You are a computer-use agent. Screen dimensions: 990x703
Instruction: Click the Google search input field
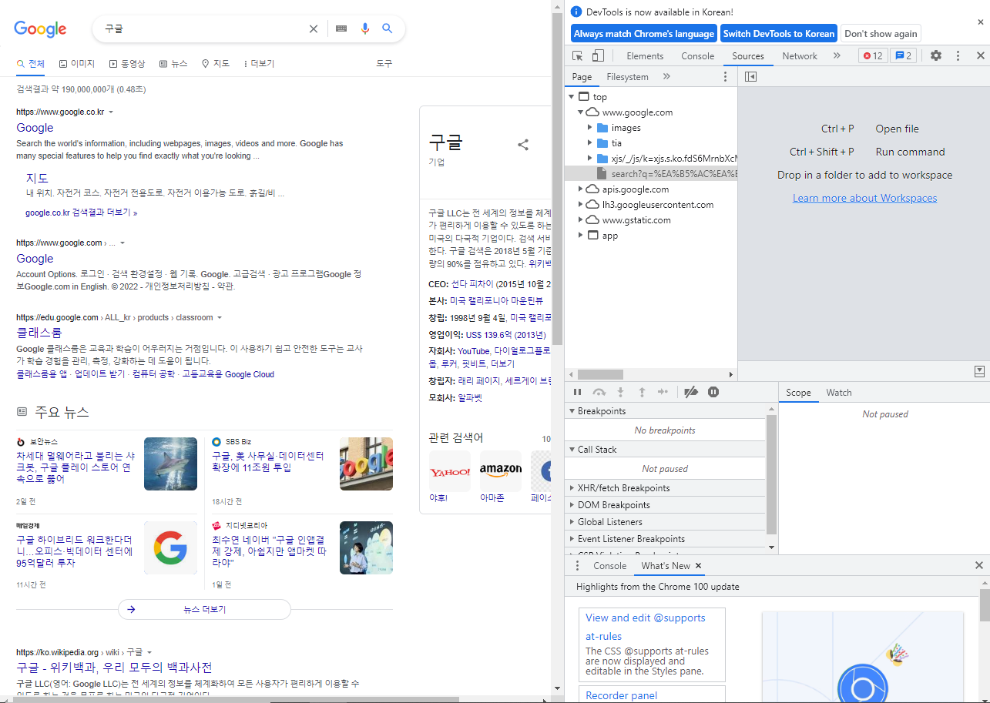coord(202,28)
